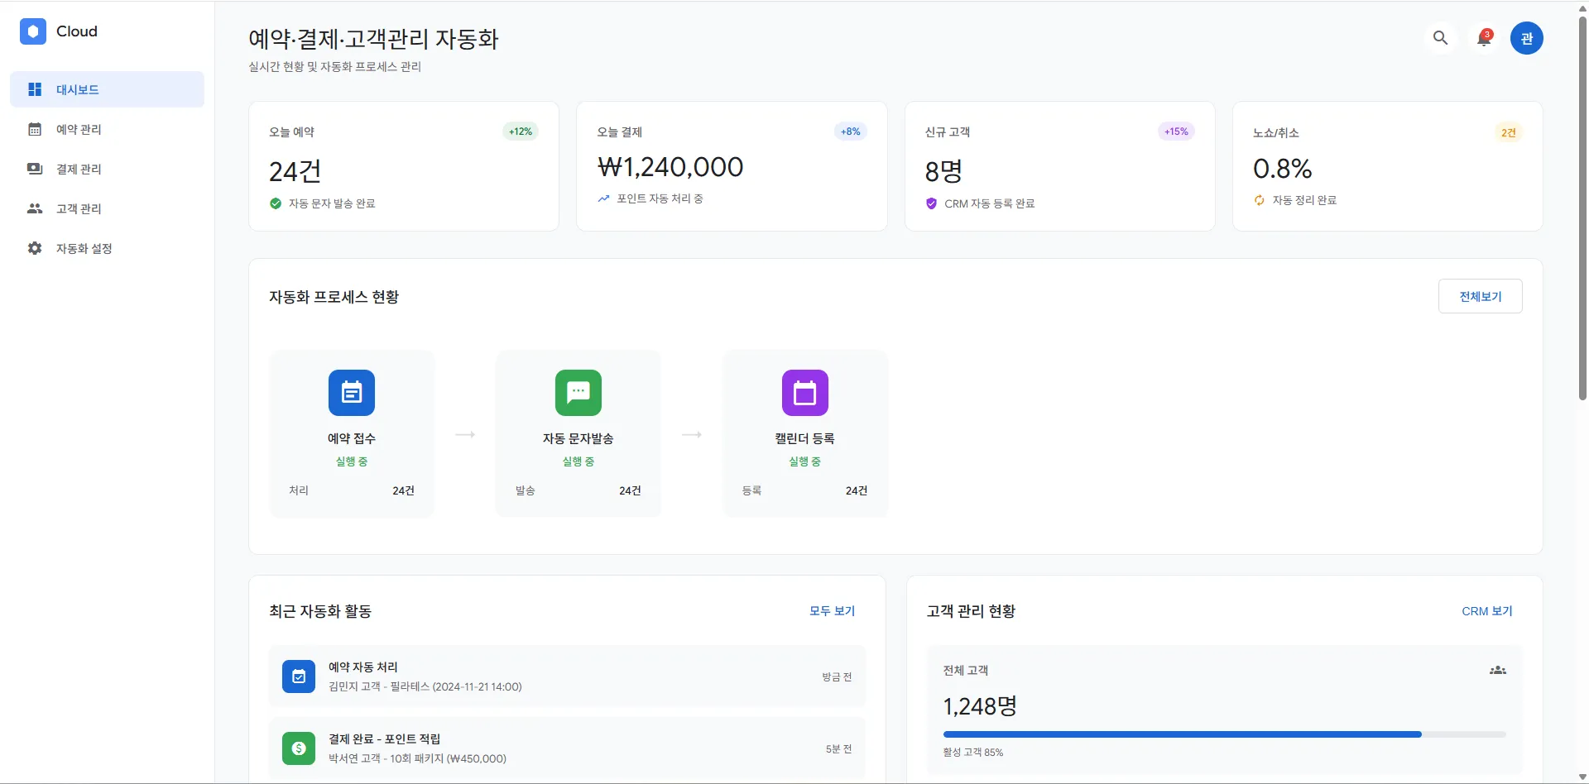Go to 예약 관리 in the sidebar

[107, 129]
